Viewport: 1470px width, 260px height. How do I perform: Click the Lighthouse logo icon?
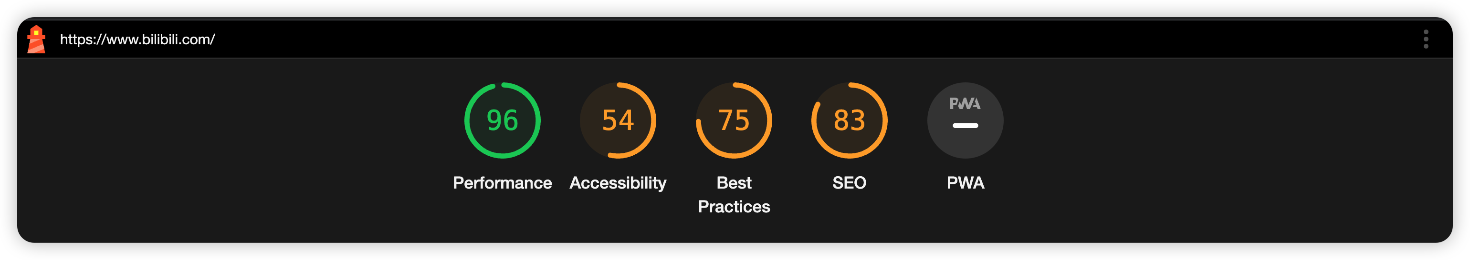pyautogui.click(x=36, y=39)
